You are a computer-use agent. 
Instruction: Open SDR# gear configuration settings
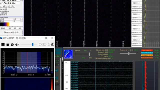click(x=12, y=44)
